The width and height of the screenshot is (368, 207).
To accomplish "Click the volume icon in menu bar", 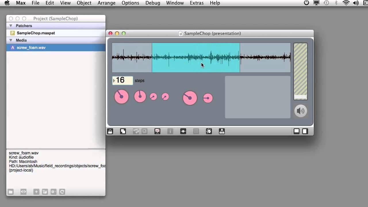I will pos(356,3).
